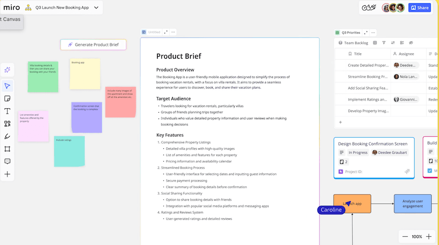This screenshot has height=245, width=439.
Task: Click the Share button
Action: tap(419, 8)
